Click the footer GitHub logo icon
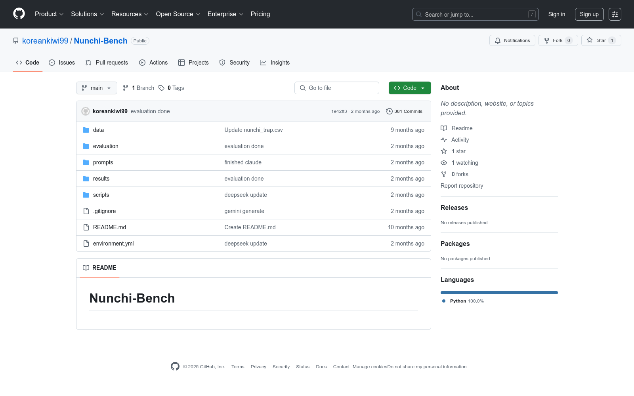The width and height of the screenshot is (634, 396). 175,366
